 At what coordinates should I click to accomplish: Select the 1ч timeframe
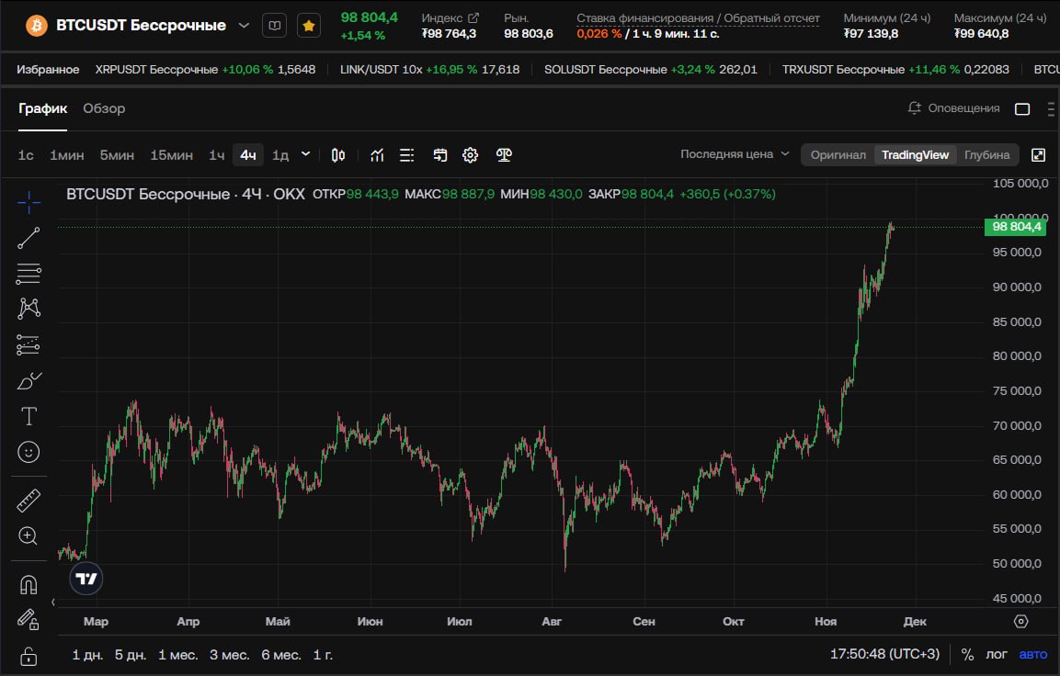(216, 155)
